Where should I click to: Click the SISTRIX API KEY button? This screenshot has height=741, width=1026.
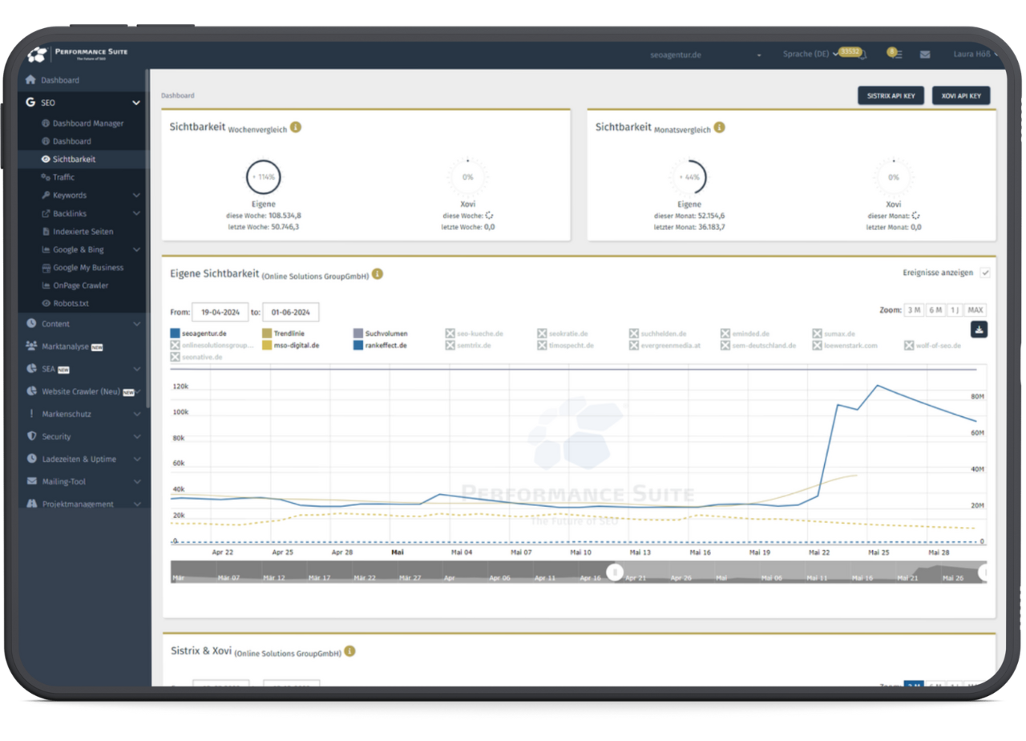(x=891, y=95)
